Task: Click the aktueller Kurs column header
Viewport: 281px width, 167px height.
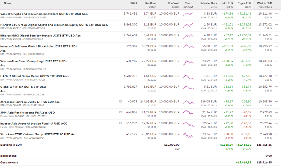Action: pos(208,3)
